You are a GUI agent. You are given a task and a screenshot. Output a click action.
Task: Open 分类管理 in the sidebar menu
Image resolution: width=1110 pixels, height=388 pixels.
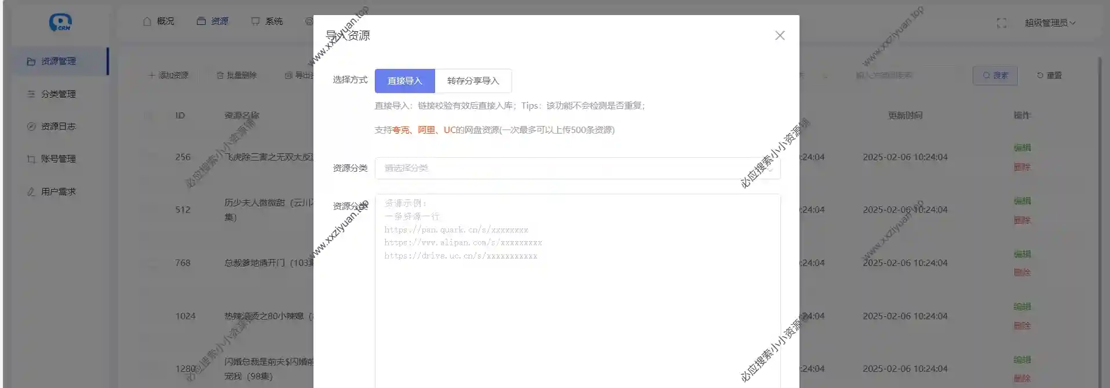coord(58,94)
